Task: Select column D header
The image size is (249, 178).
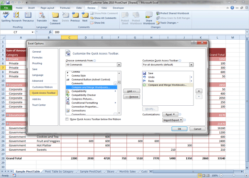Action: point(86,37)
